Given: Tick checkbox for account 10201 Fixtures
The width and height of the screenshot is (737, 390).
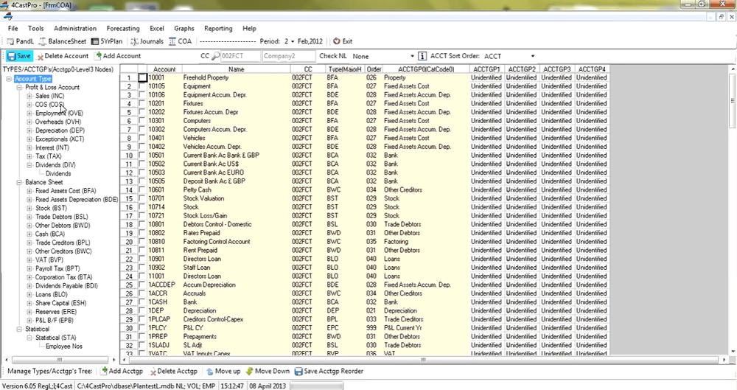Looking at the screenshot, I should (142, 103).
